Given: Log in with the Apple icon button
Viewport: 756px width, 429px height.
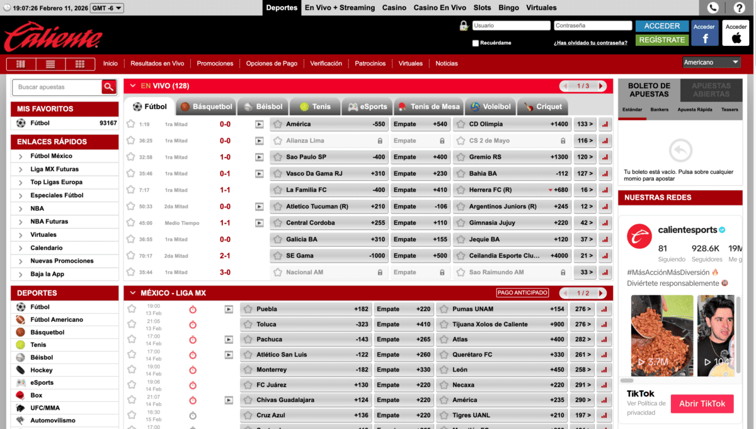Looking at the screenshot, I should tap(736, 33).
